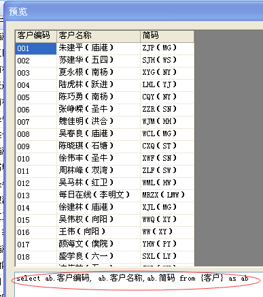
Task: Click short code WWQ(XY)
Action: 167,220
